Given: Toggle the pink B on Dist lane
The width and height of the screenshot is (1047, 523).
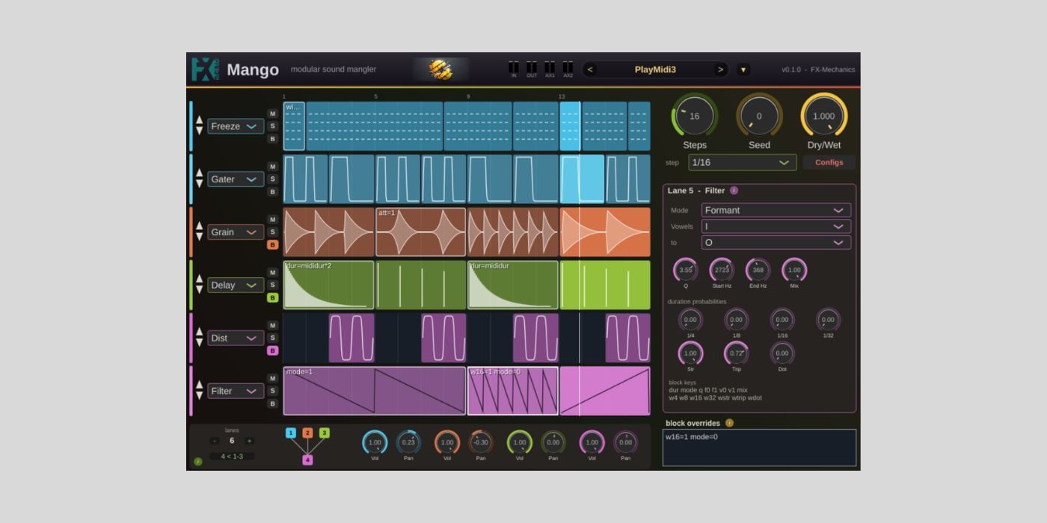Looking at the screenshot, I should [272, 351].
